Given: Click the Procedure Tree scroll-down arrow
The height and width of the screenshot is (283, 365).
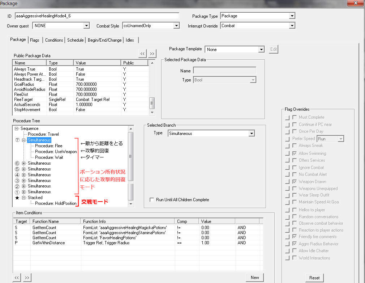Looking at the screenshot, I should (x=131, y=204).
